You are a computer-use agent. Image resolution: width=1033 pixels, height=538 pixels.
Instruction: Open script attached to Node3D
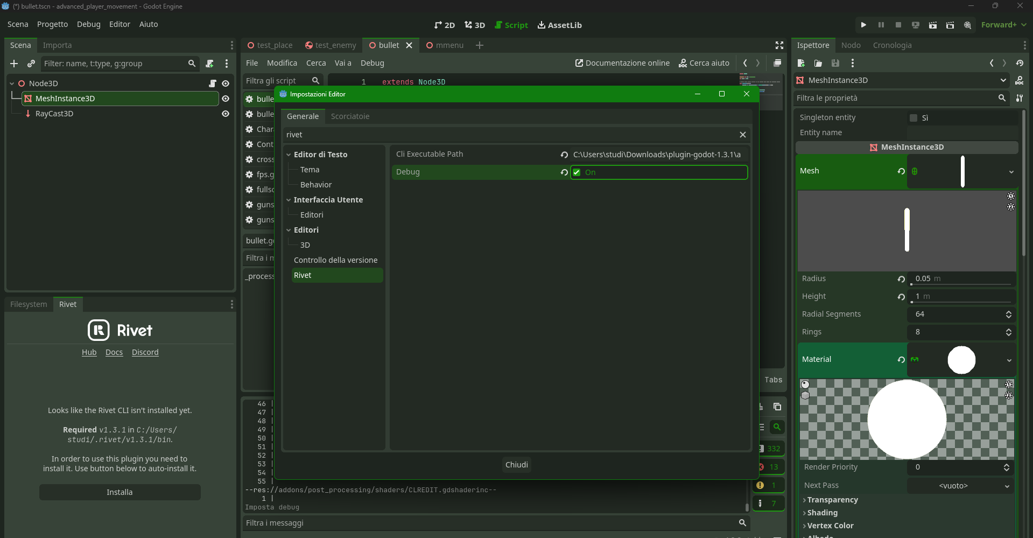coord(213,83)
